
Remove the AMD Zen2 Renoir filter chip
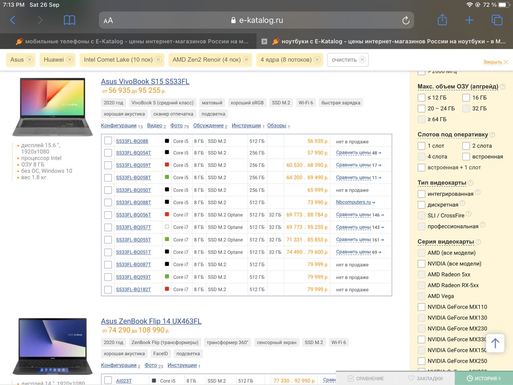(246, 59)
